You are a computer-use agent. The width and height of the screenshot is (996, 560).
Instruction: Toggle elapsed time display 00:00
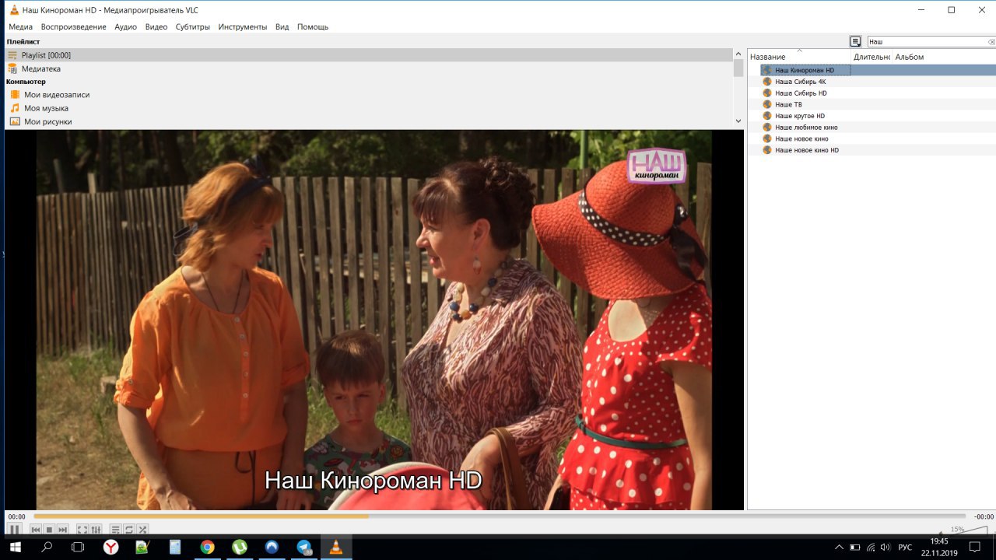point(16,516)
